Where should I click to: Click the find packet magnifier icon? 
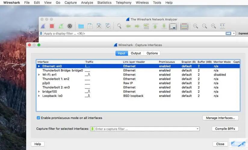pos(119,26)
